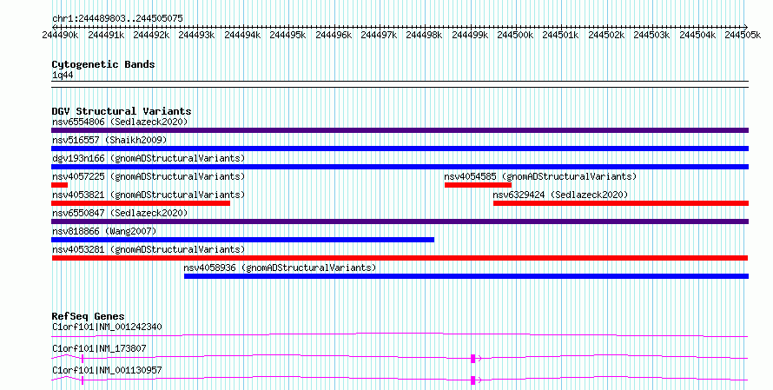The height and width of the screenshot is (390, 773).
Task: Open variant label nsv4058936
Action: coord(280,268)
